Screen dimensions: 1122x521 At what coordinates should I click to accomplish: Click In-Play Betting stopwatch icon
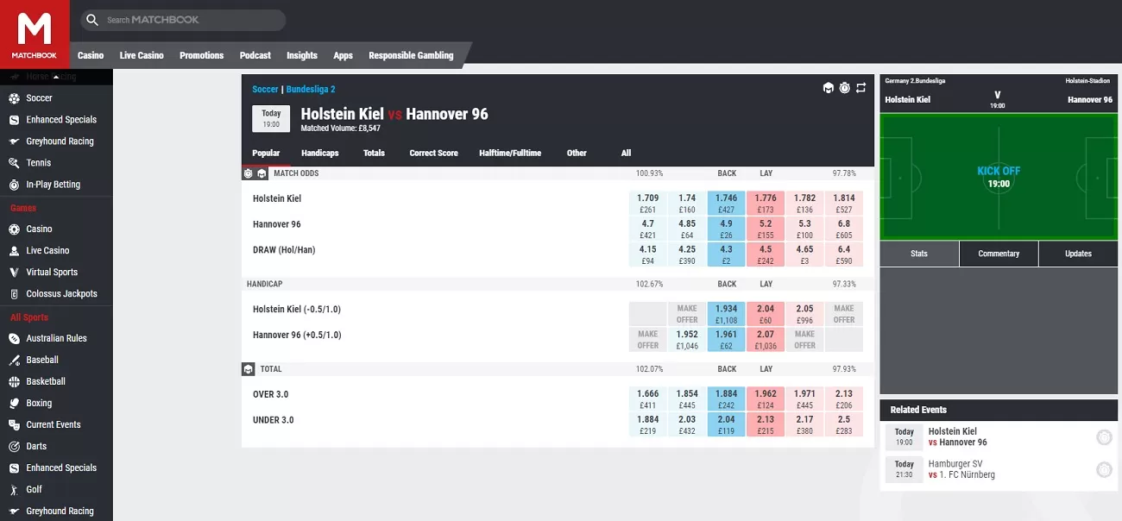14,185
